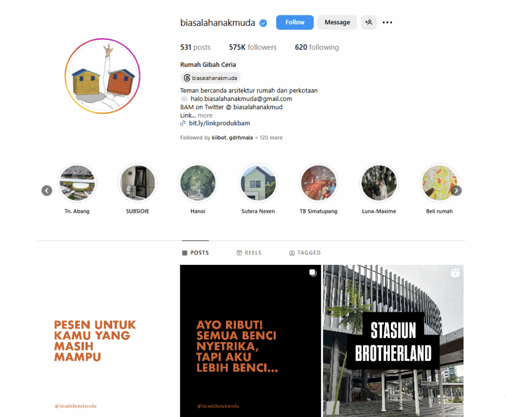
Task: Follow the biasalahanakmuda account
Action: 295,22
